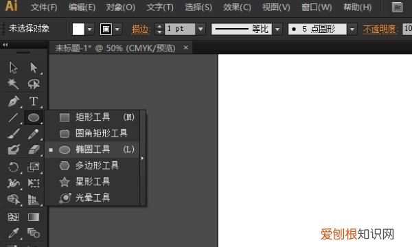Select the Warp width tool

coord(13,183)
